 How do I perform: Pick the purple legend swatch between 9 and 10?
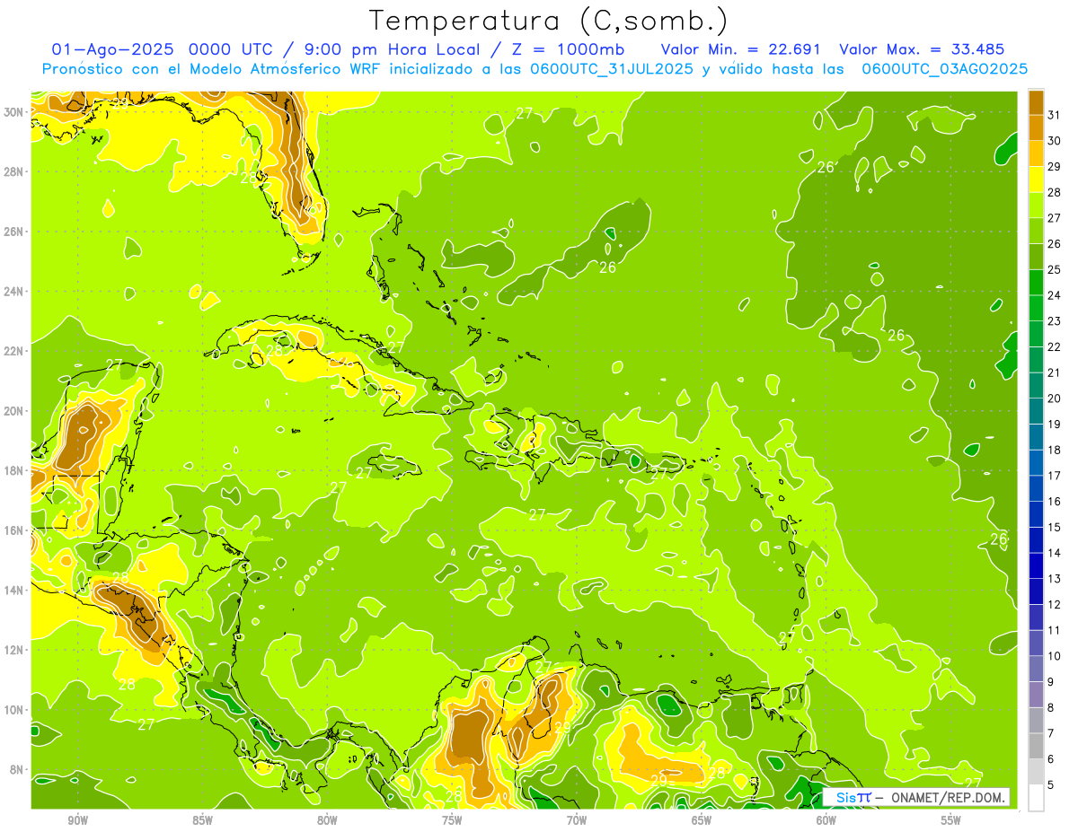tap(1036, 669)
